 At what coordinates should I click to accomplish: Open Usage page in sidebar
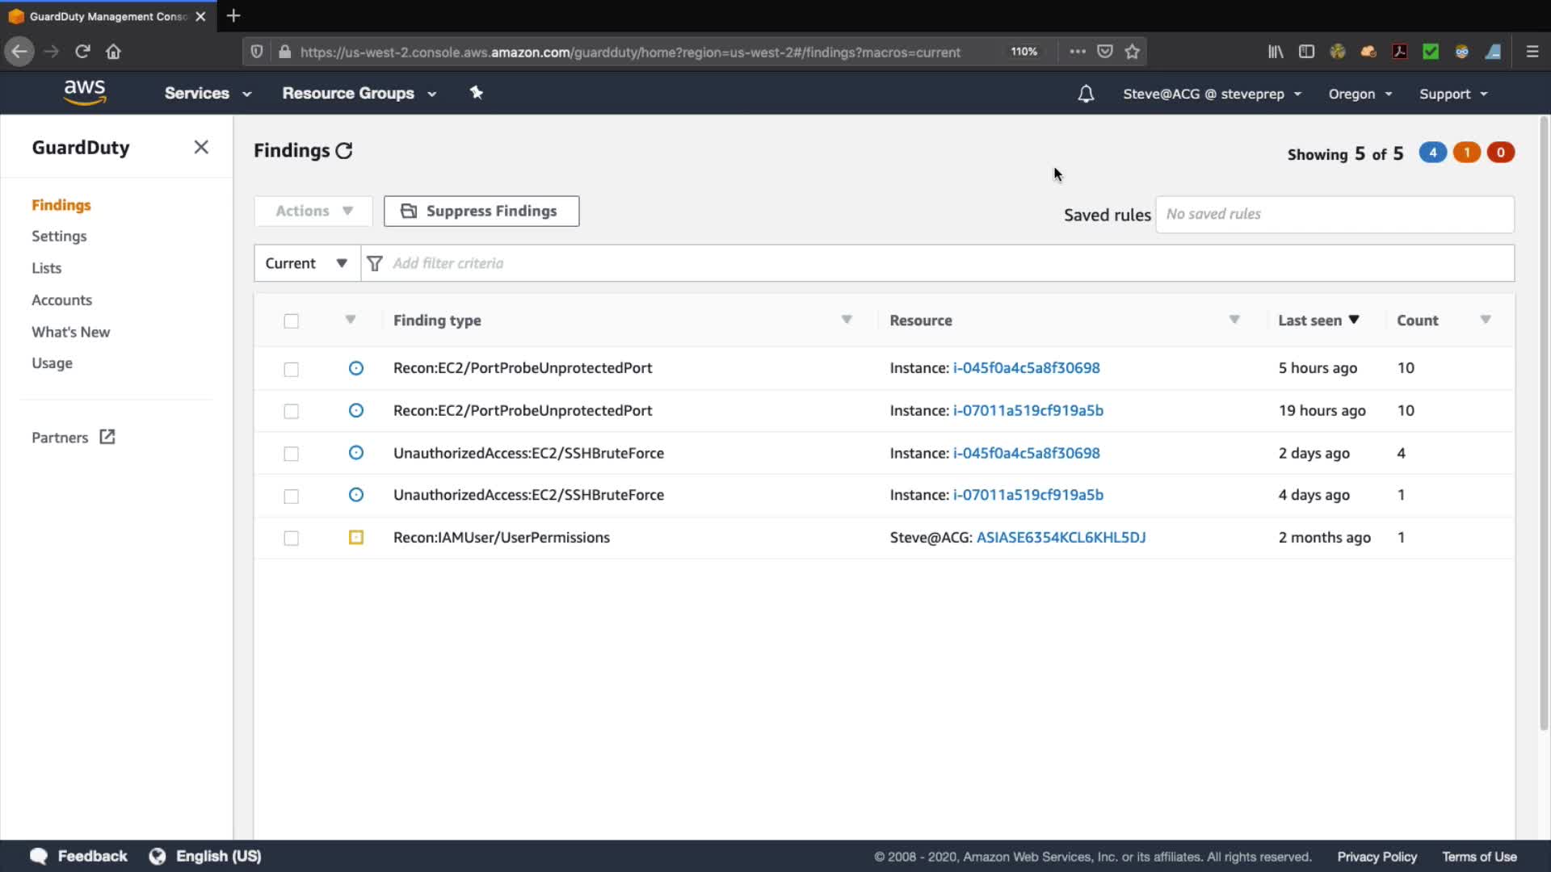pos(52,363)
